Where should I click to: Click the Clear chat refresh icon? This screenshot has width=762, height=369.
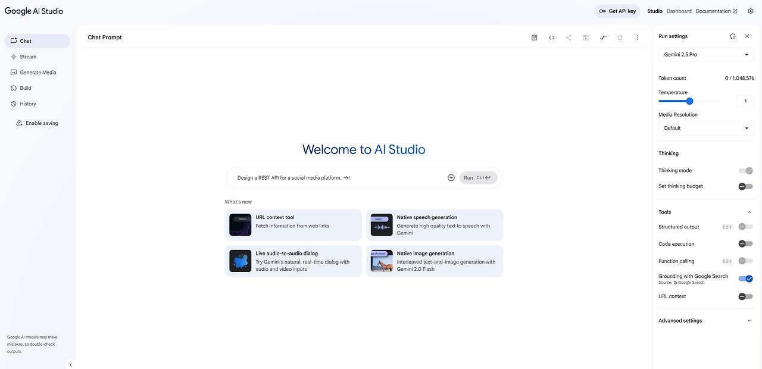620,37
